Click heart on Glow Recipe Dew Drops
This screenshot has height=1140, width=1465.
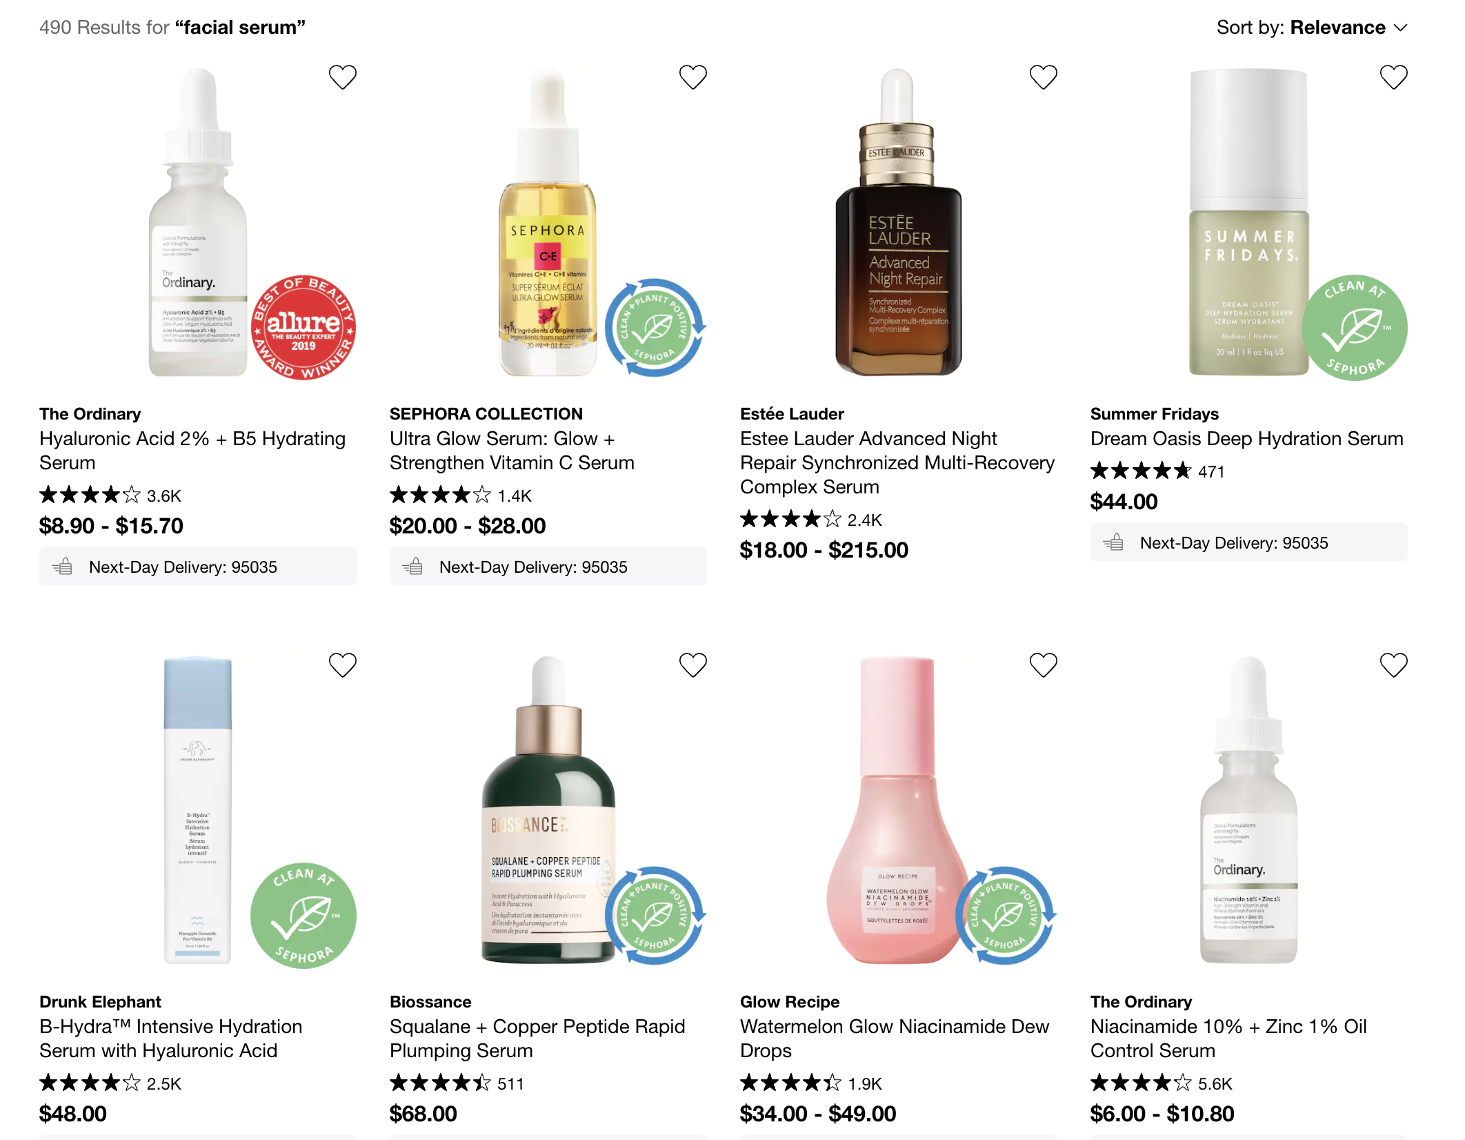(1043, 665)
